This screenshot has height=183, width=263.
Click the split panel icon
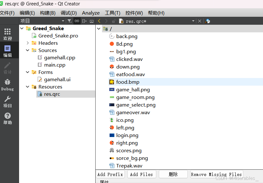pyautogui.click(x=84, y=21)
